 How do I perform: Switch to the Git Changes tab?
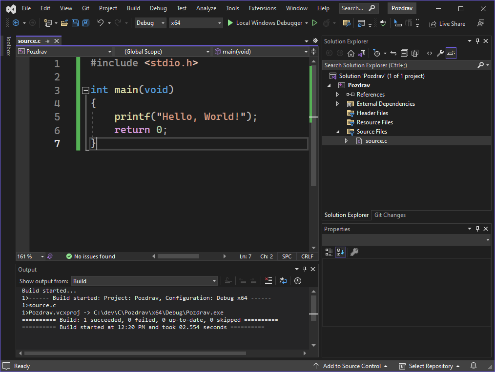point(390,215)
